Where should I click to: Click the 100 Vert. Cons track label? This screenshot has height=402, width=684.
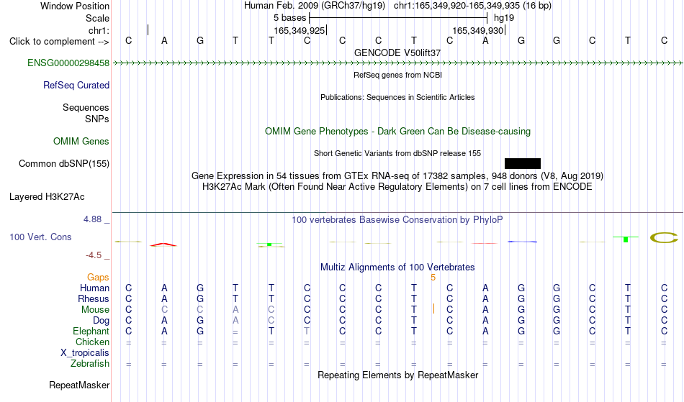40,237
